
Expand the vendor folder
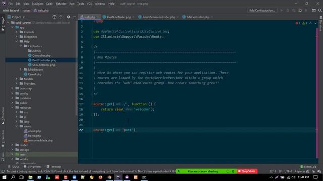[12, 159]
